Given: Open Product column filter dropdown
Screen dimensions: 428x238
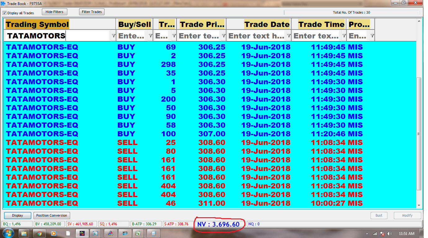Looking at the screenshot, I should [372, 36].
